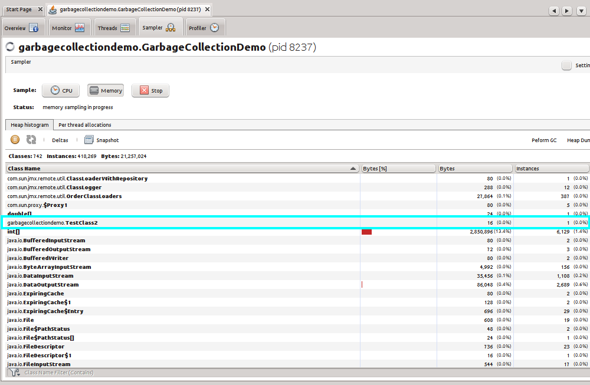Click the Snapshot monitor icon
The image size is (590, 385).
coord(89,140)
